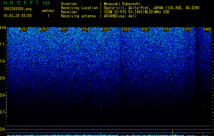214x136 pixels.
Task: Click the 0356 time marker
Action: (126, 29)
